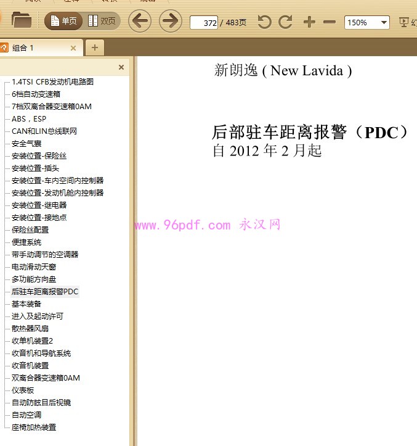Screen dimensions: 417x446
Task: Open bookmark 安装位置-保险丝
Action: tap(39, 156)
